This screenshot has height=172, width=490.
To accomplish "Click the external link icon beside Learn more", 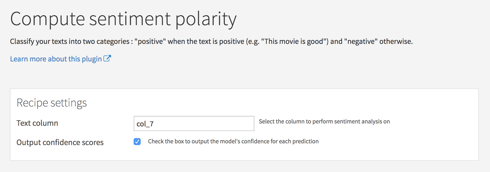I will pyautogui.click(x=107, y=58).
